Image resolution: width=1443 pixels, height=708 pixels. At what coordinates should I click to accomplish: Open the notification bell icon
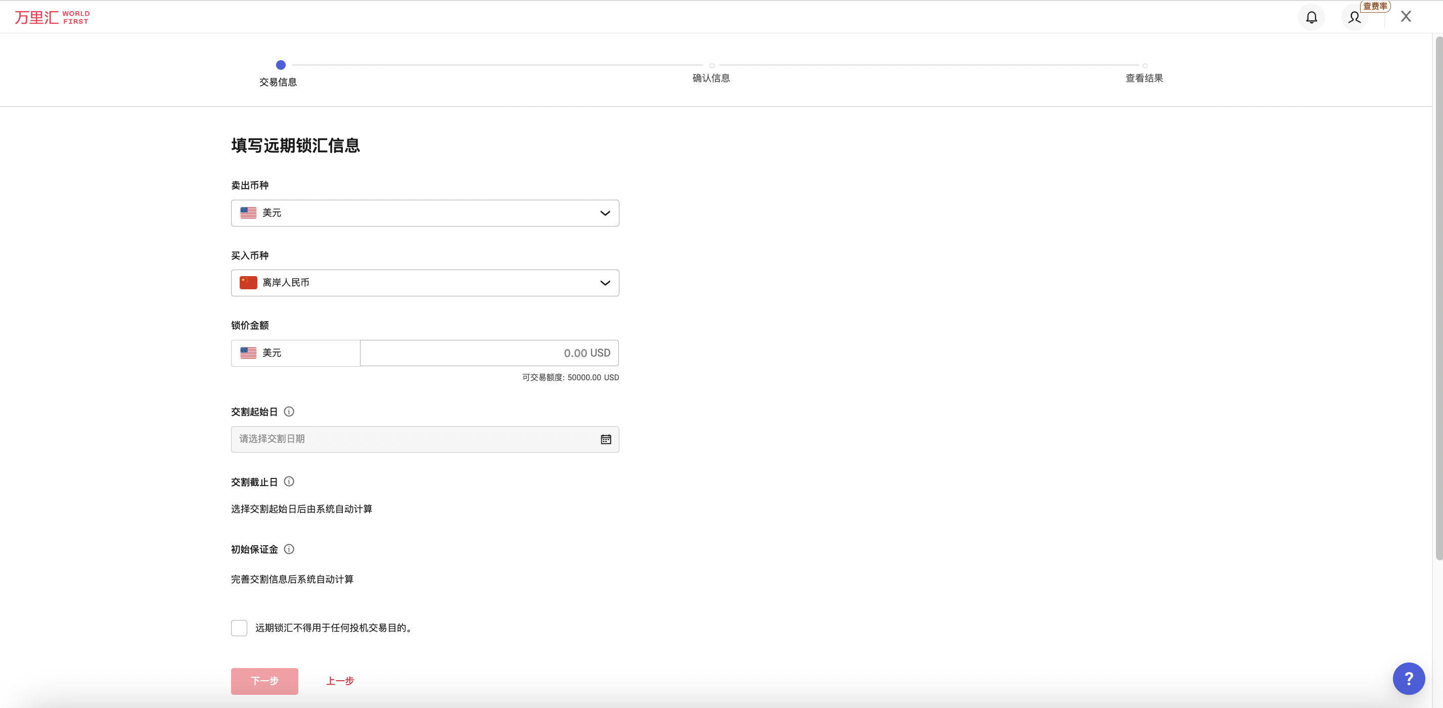coord(1312,17)
